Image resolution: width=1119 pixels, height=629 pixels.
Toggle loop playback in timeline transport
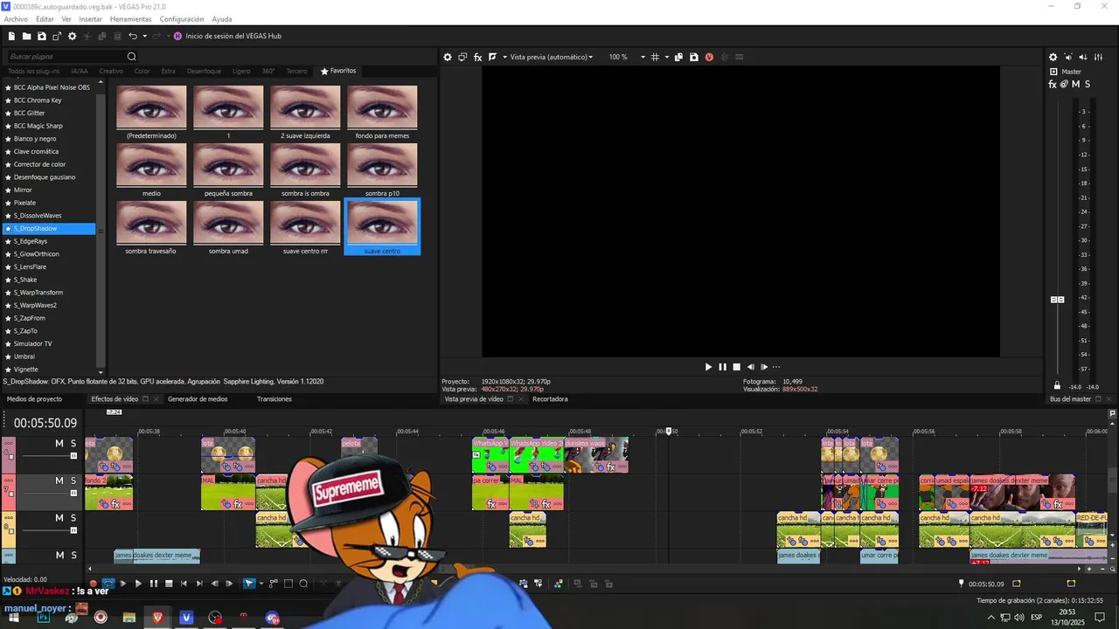pyautogui.click(x=108, y=584)
